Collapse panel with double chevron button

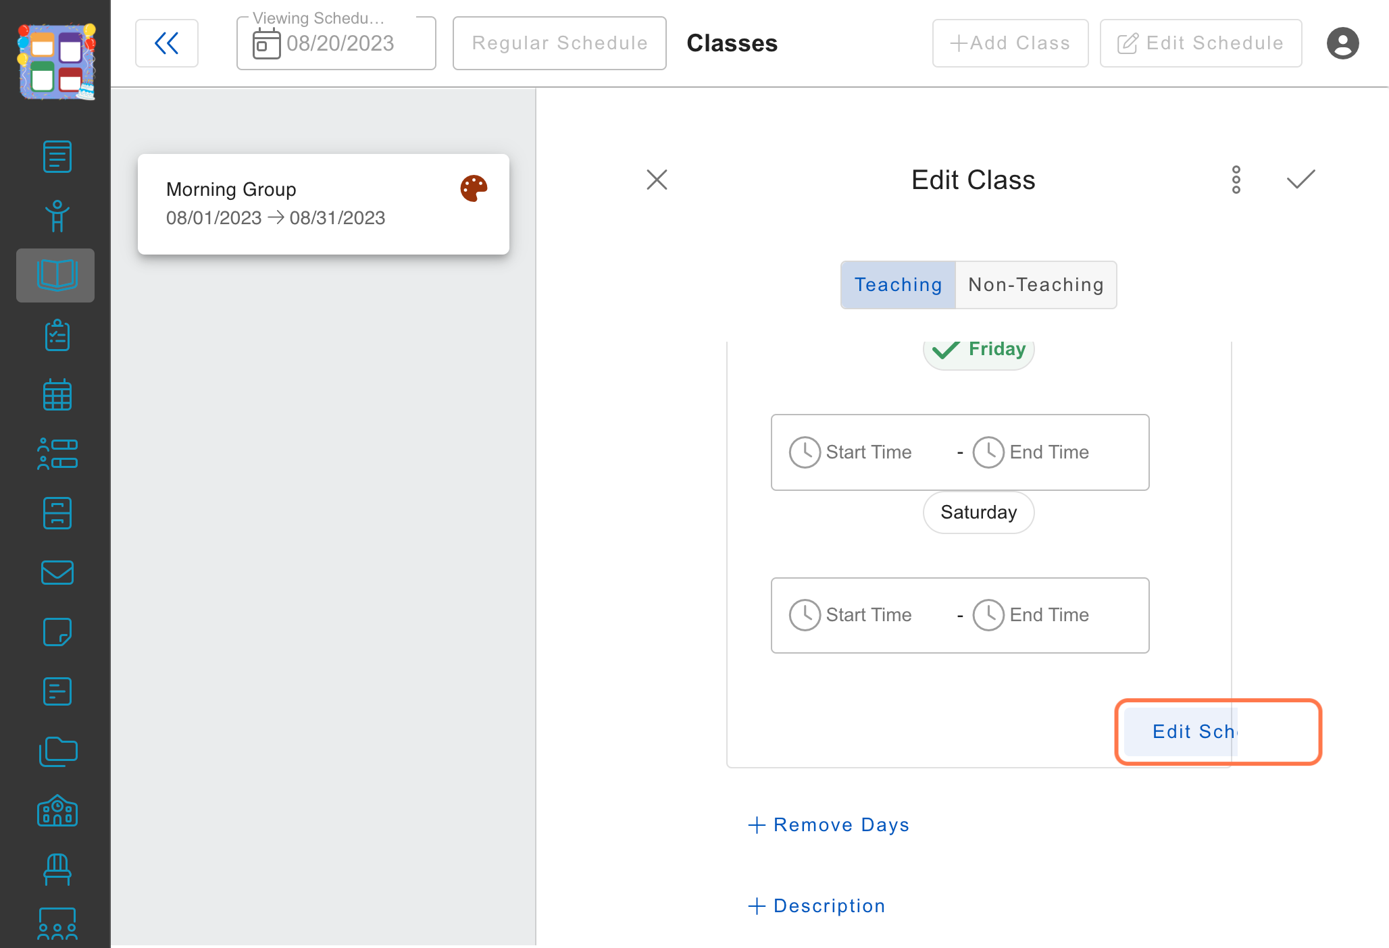pyautogui.click(x=166, y=43)
